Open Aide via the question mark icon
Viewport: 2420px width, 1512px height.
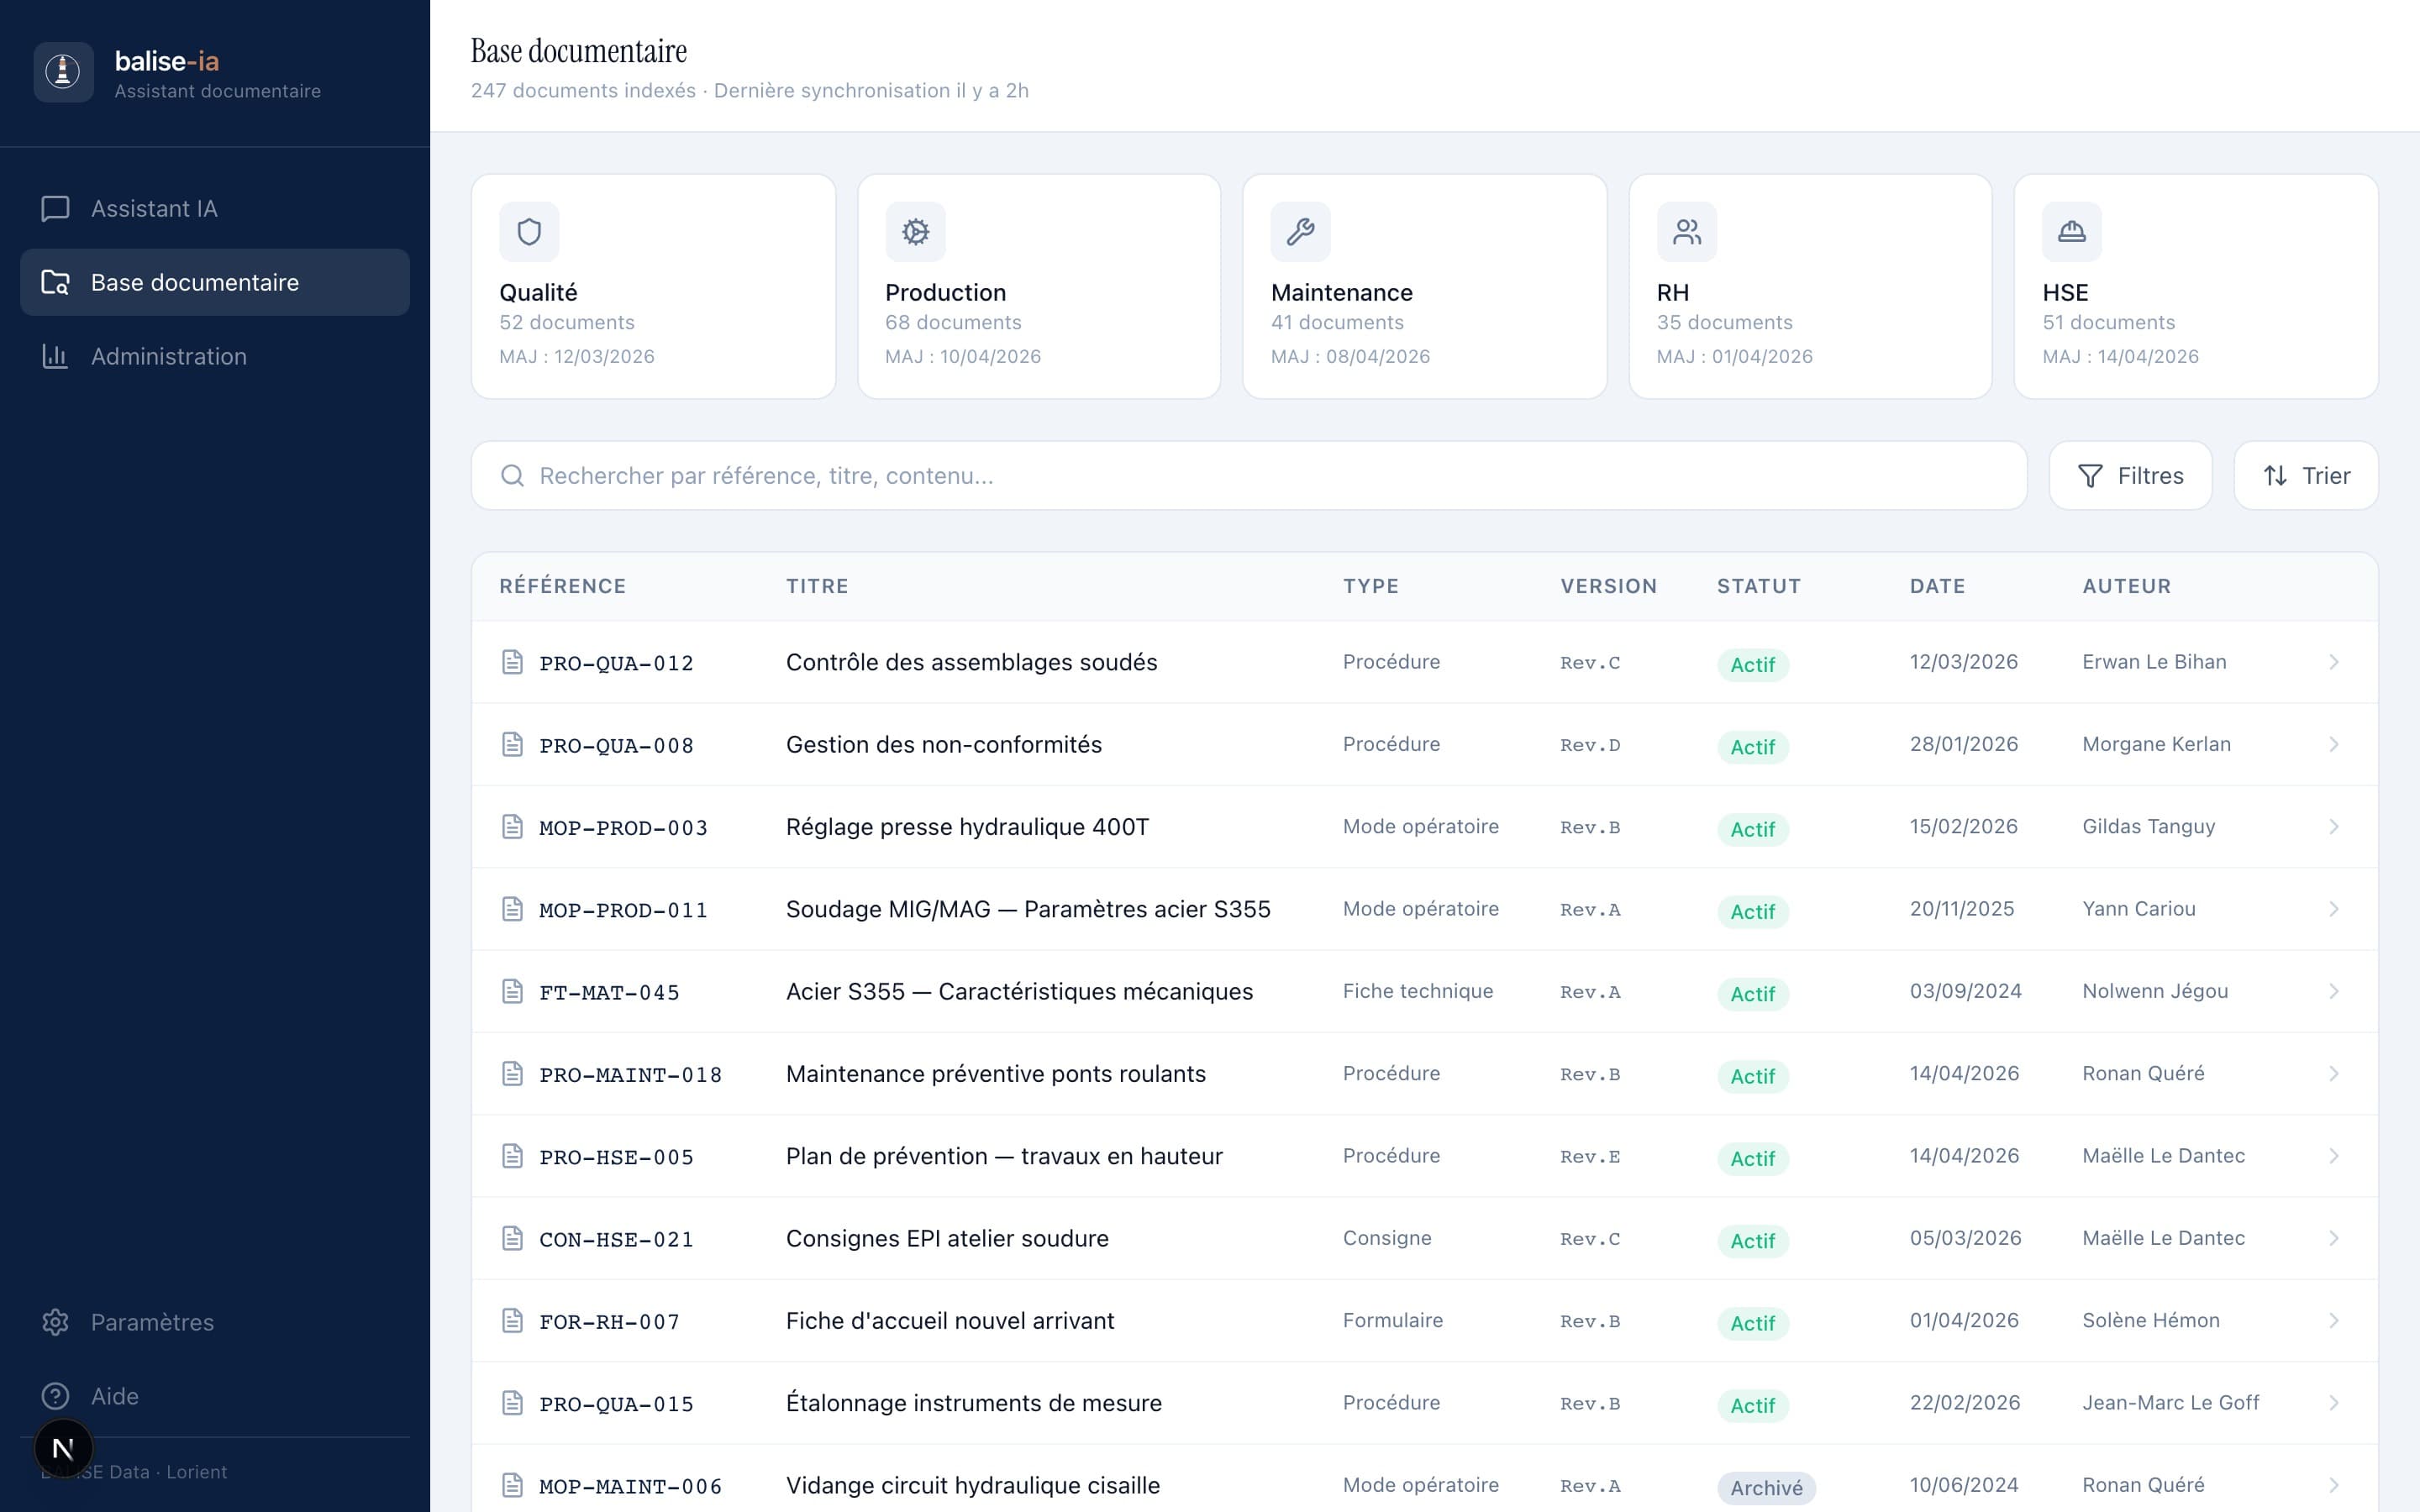coord(55,1396)
